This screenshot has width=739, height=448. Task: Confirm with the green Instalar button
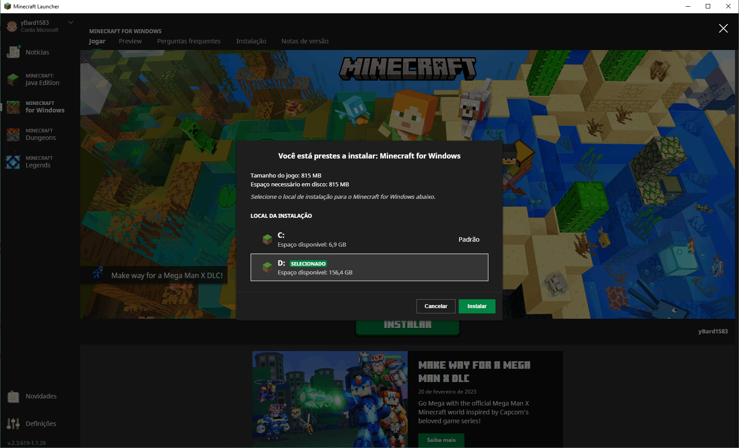point(477,306)
